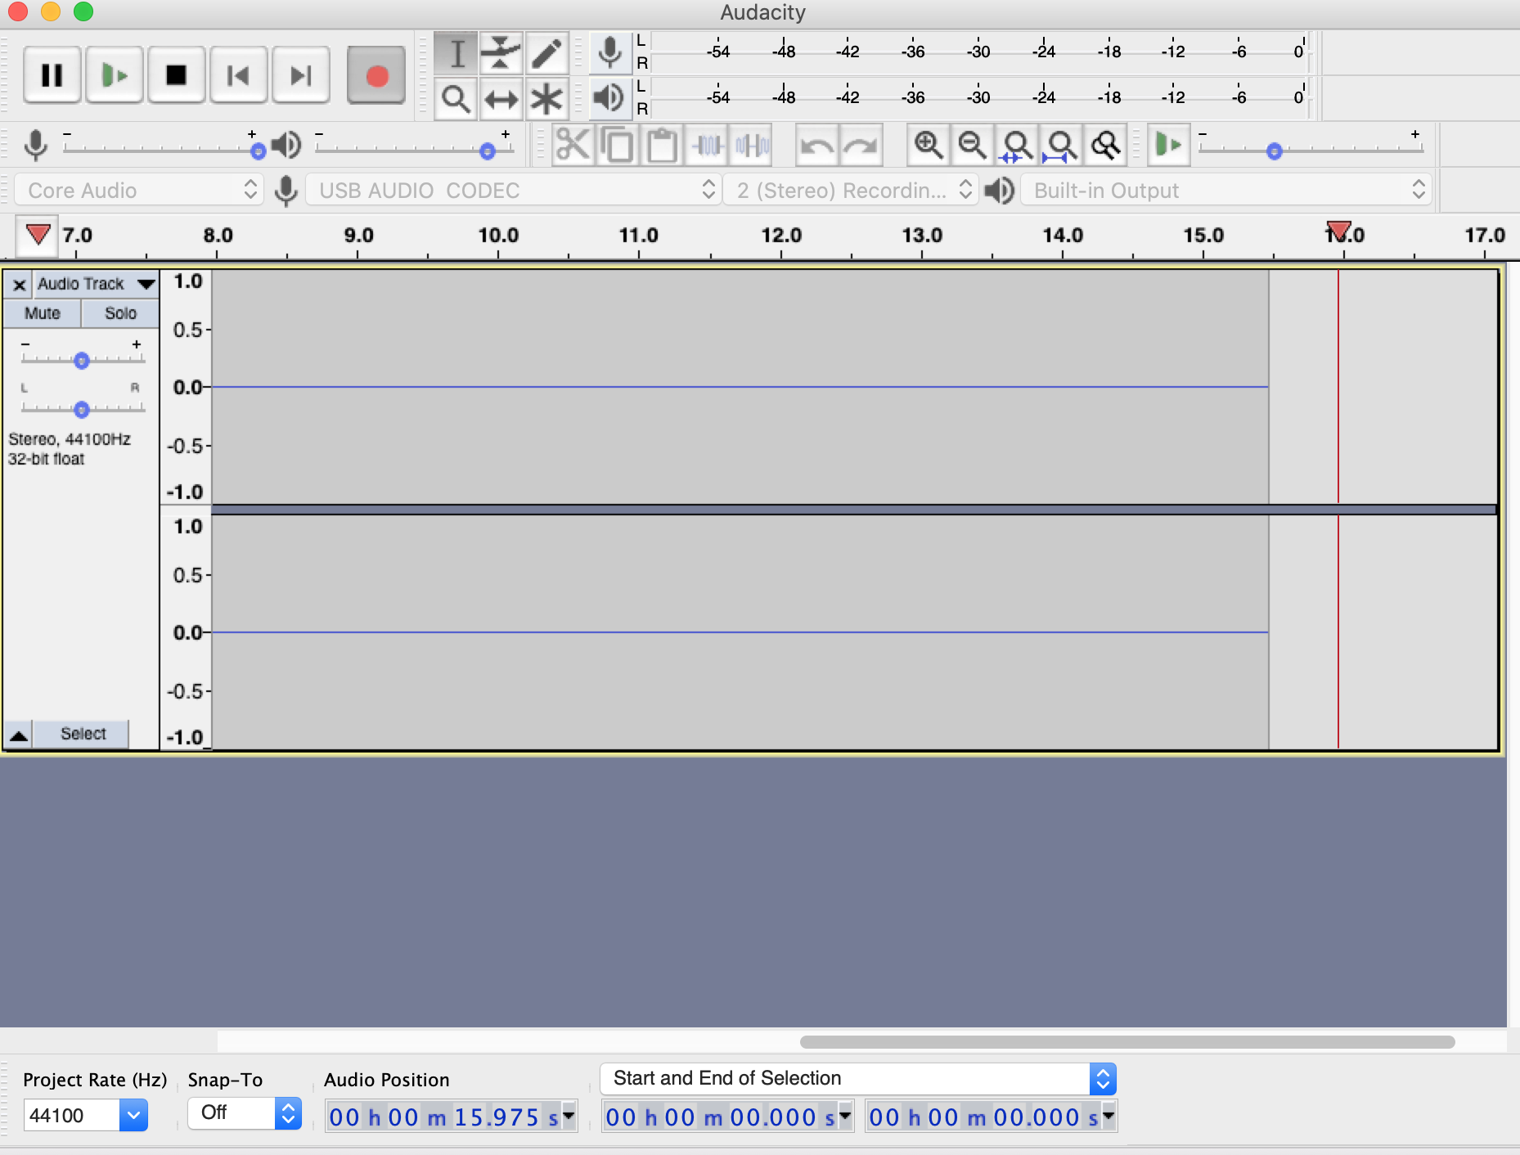Open Audio Position time format arrow
Viewport: 1520px width, 1155px height.
pyautogui.click(x=569, y=1115)
